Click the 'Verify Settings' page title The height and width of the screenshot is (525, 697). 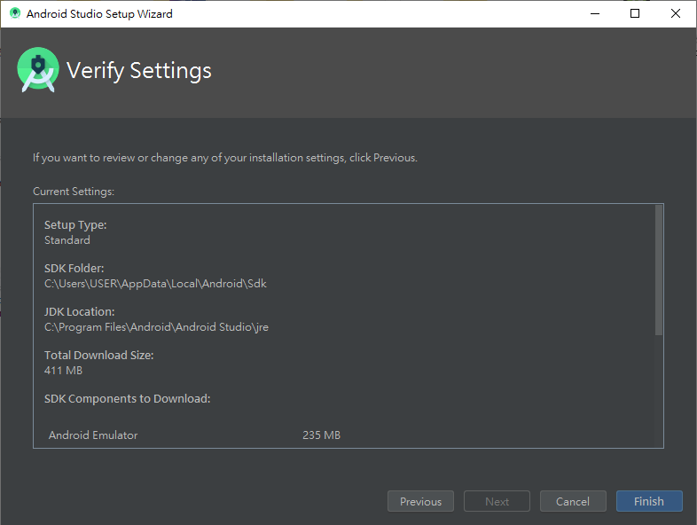click(x=138, y=70)
